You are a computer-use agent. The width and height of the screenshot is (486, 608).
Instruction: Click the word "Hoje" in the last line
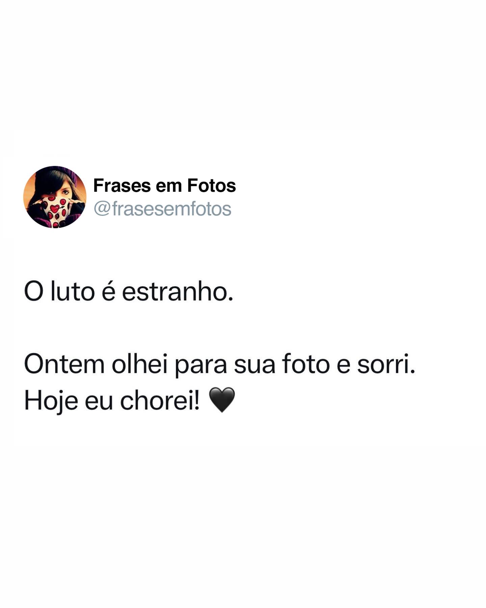[x=51, y=401]
